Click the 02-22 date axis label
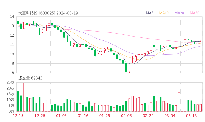205x122 pixels. tap(148, 116)
